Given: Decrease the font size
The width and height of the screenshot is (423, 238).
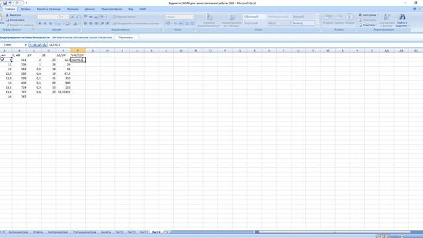Looking at the screenshot, I should (x=77, y=17).
